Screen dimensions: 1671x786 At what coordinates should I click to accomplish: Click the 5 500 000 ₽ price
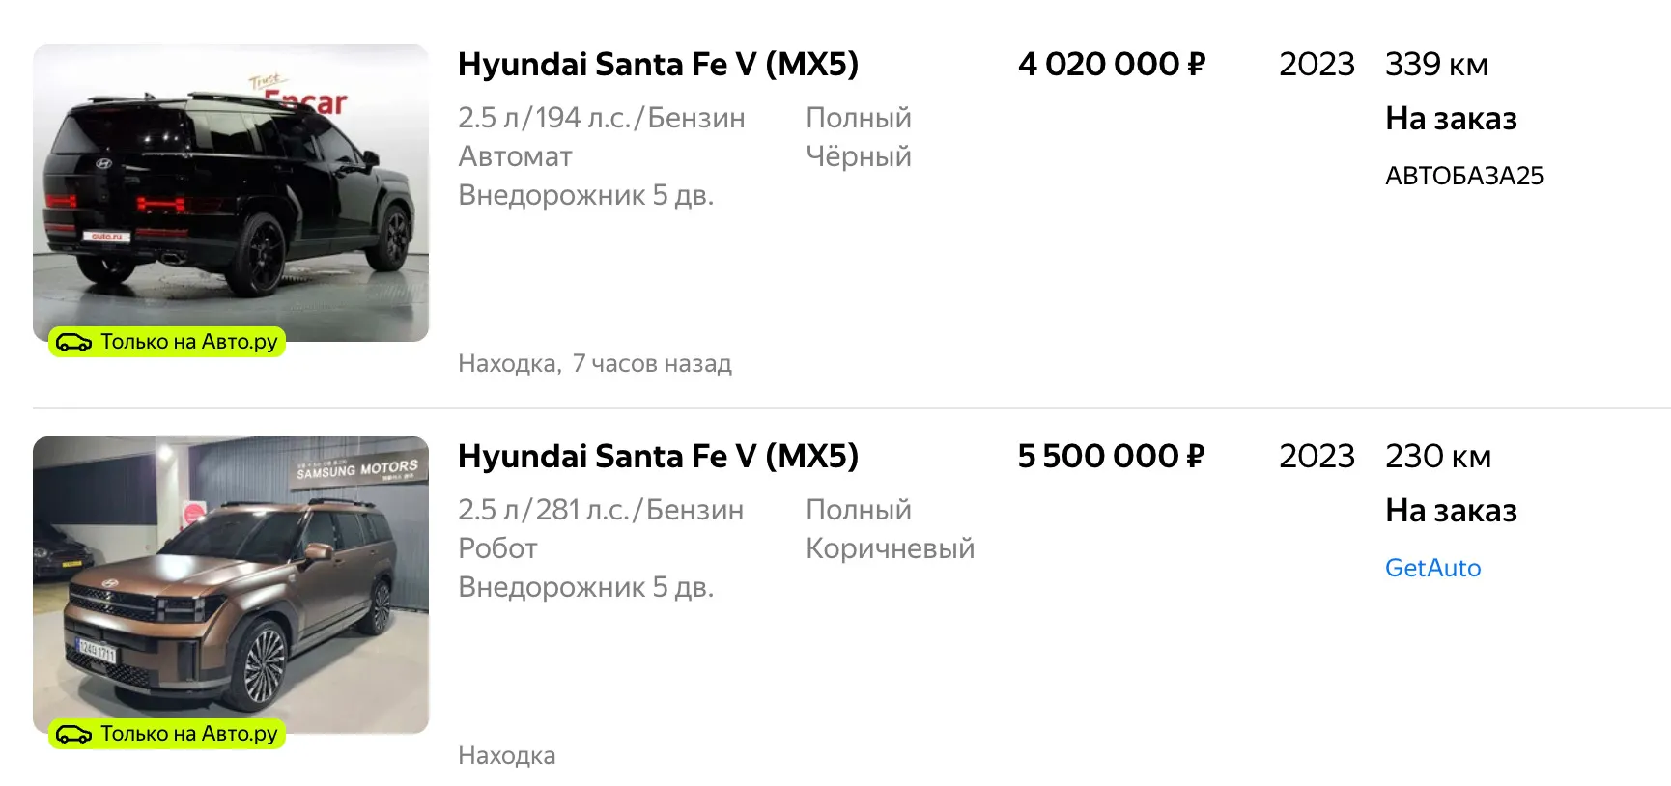[x=1111, y=457]
